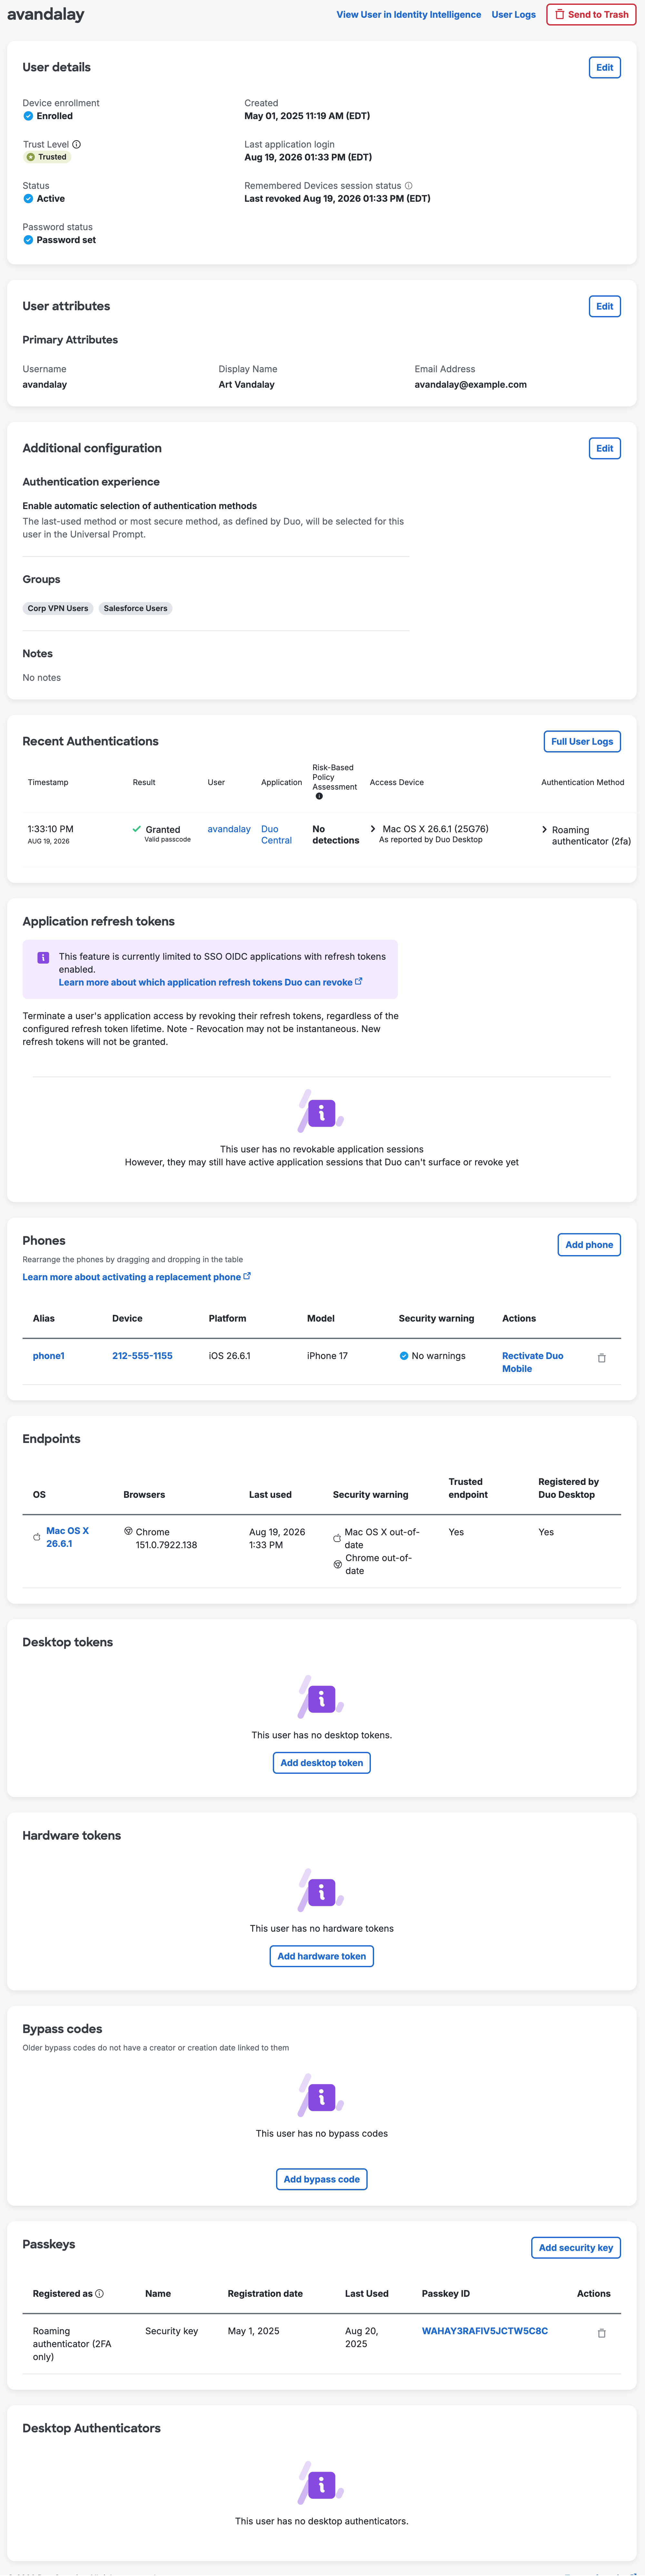Click the Chrome out-of-date warning icon
This screenshot has width=645, height=2576.
(337, 1565)
